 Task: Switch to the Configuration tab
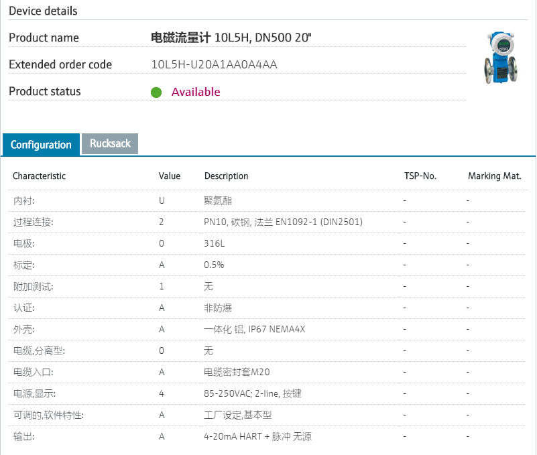coord(41,145)
